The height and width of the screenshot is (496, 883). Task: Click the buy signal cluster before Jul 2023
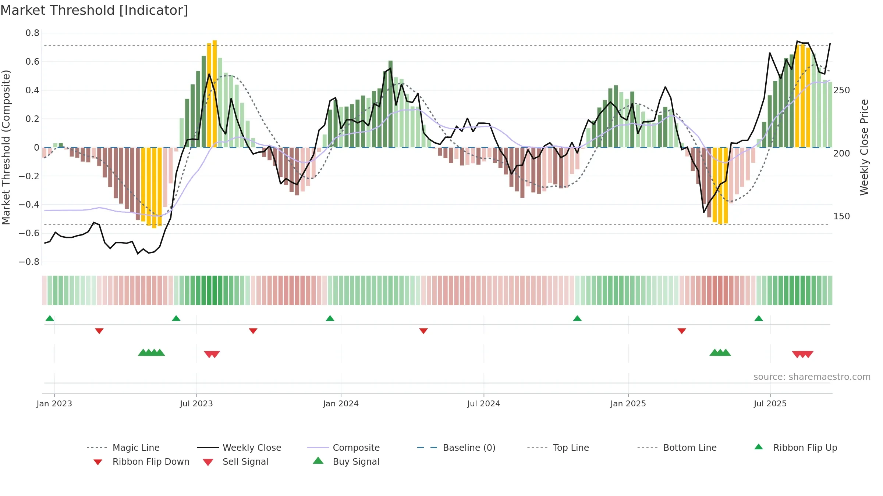152,352
